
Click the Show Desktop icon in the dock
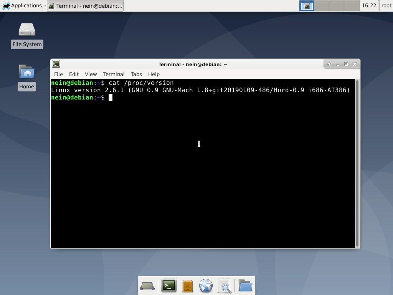[x=147, y=286]
